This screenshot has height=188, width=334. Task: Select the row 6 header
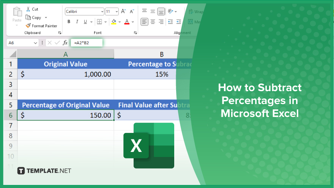pos(11,115)
